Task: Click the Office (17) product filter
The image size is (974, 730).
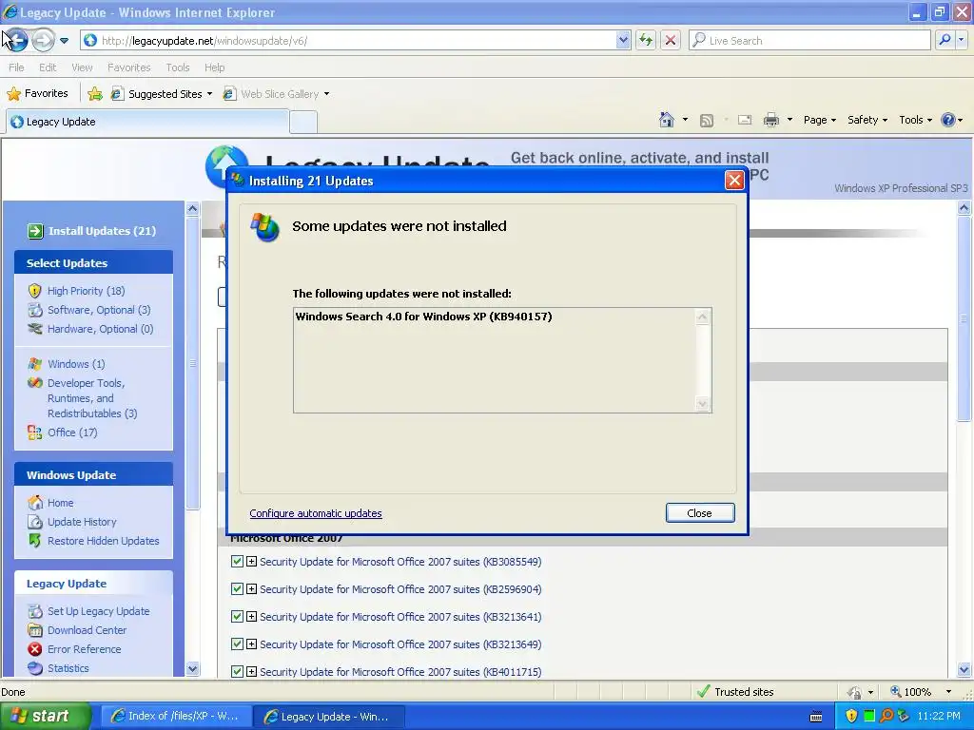Action: click(x=72, y=432)
